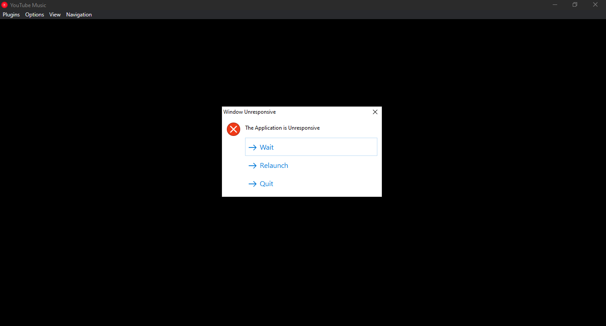
Task: Click the unresponsive warning message text
Action: tap(282, 127)
